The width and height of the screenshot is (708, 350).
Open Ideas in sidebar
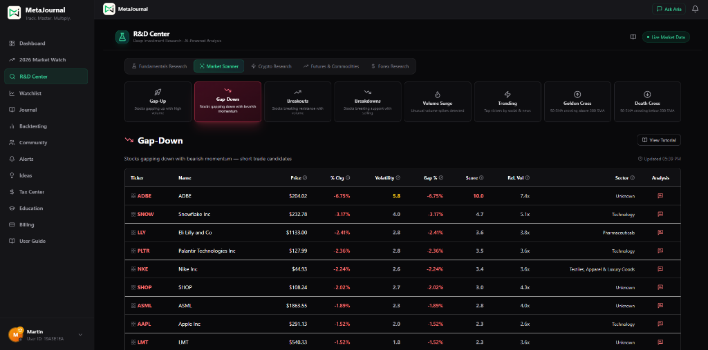point(46,175)
